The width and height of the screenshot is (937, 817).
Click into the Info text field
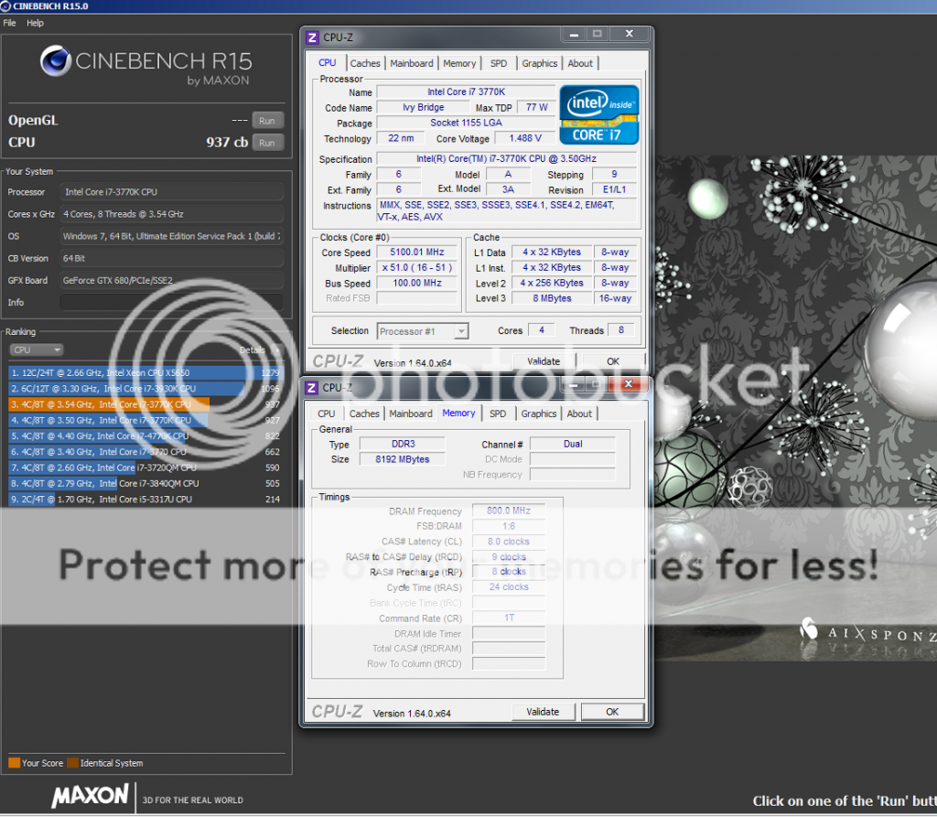coord(171,302)
